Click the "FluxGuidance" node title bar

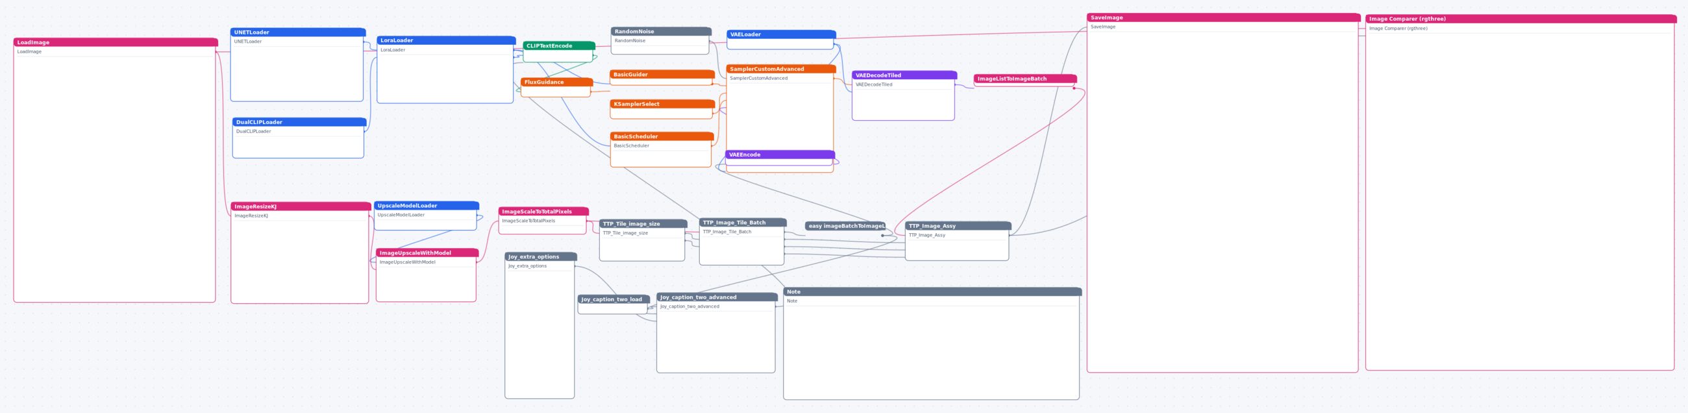(556, 82)
